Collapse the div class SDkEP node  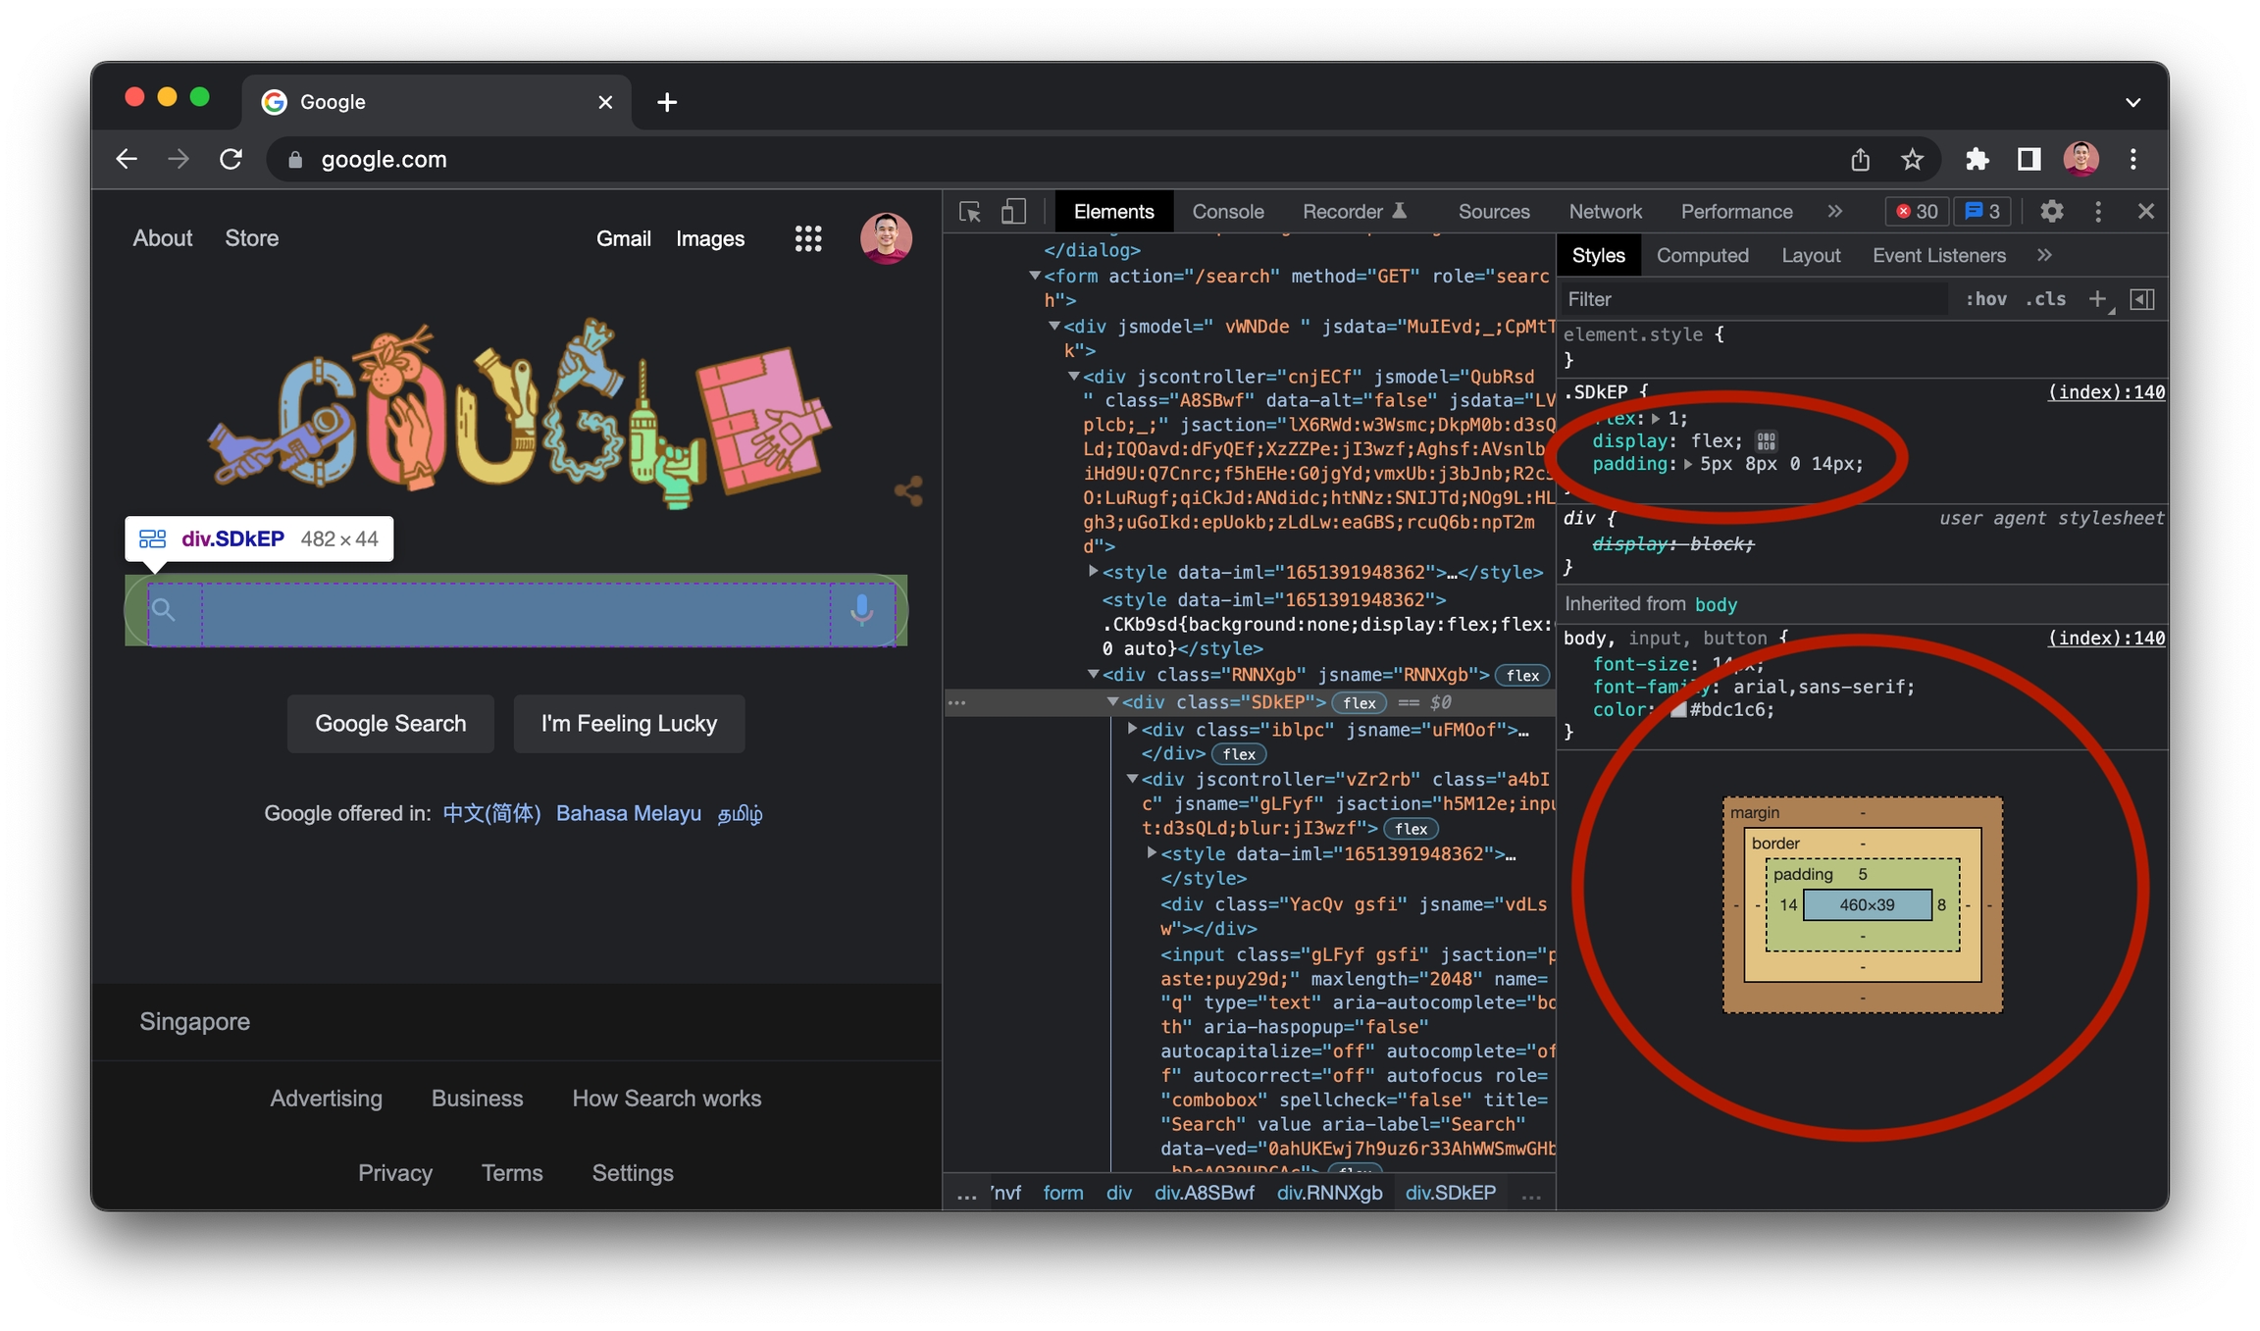[x=1113, y=702]
